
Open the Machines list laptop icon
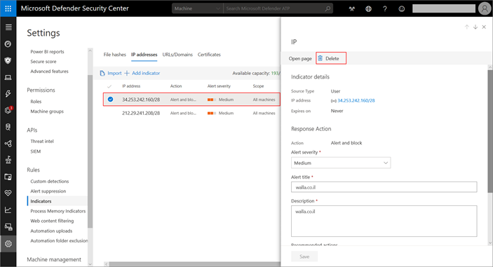click(x=8, y=77)
